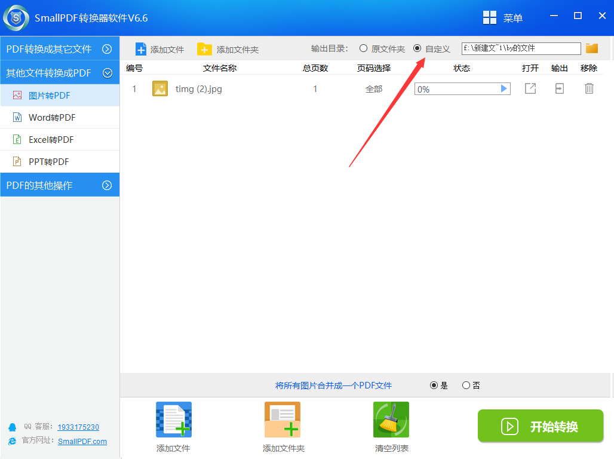Select 图片转PDF in the sidebar
This screenshot has height=459, width=614.
(60, 96)
